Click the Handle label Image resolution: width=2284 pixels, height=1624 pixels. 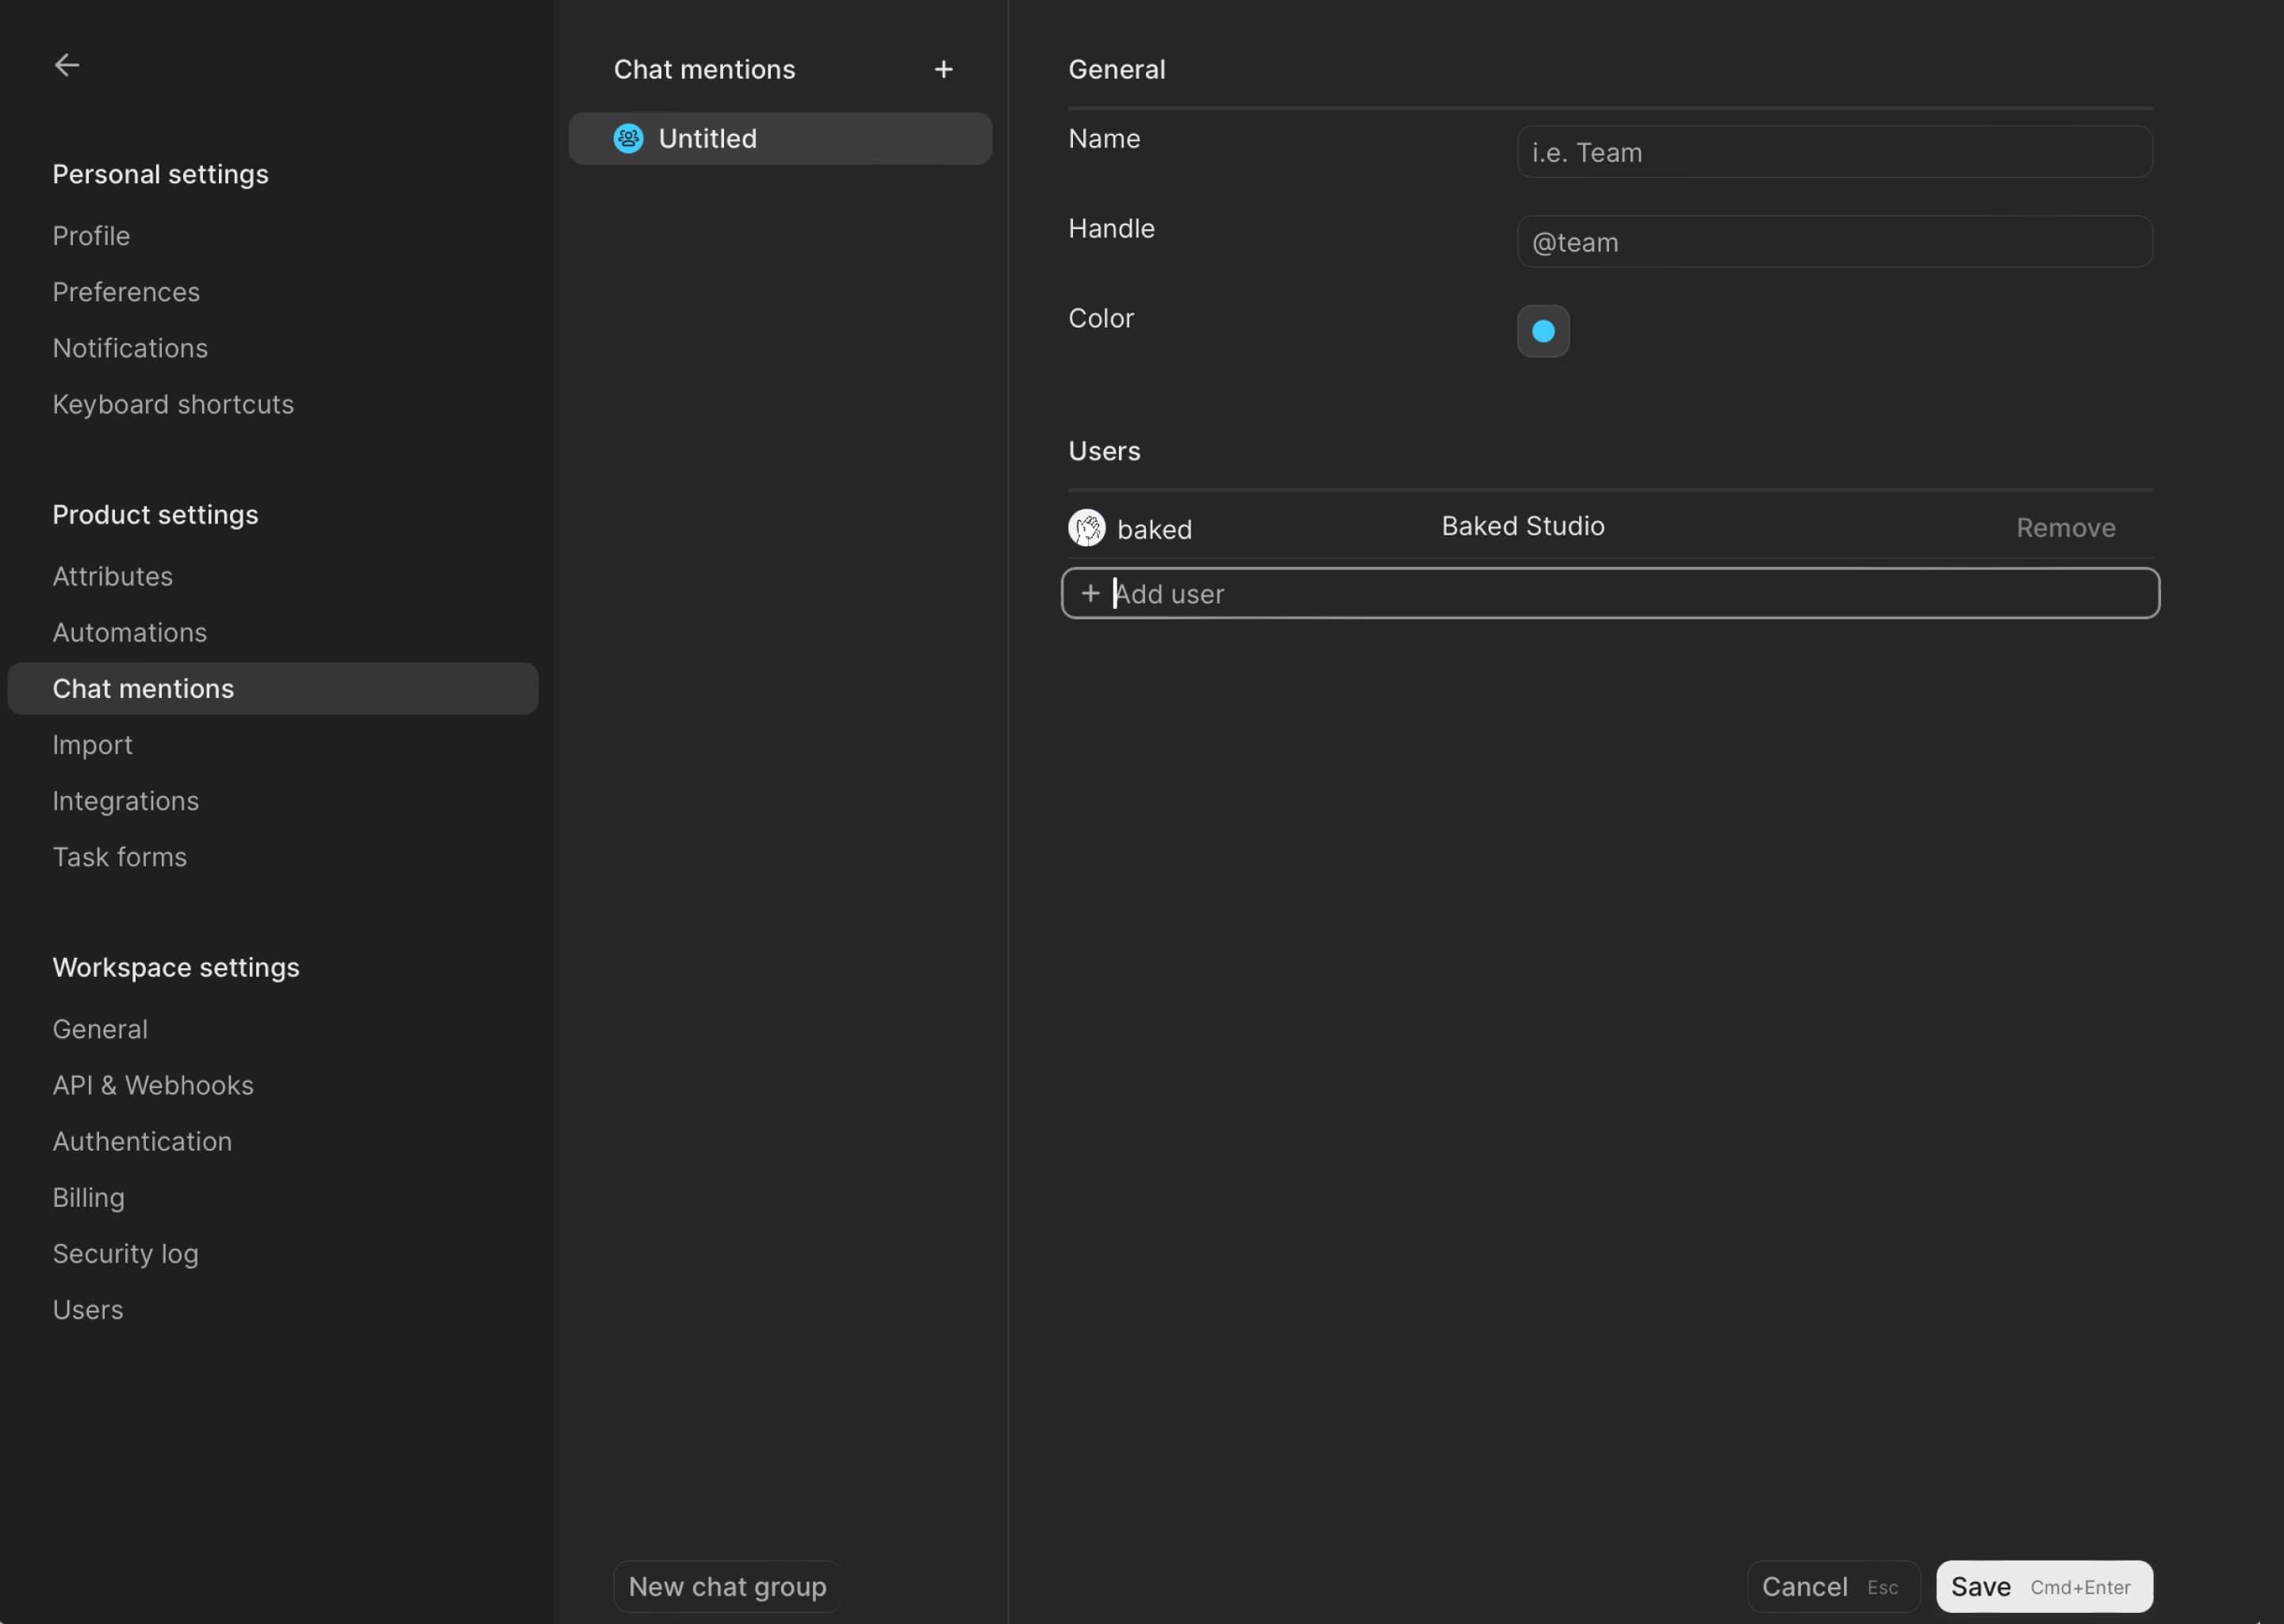point(1111,228)
